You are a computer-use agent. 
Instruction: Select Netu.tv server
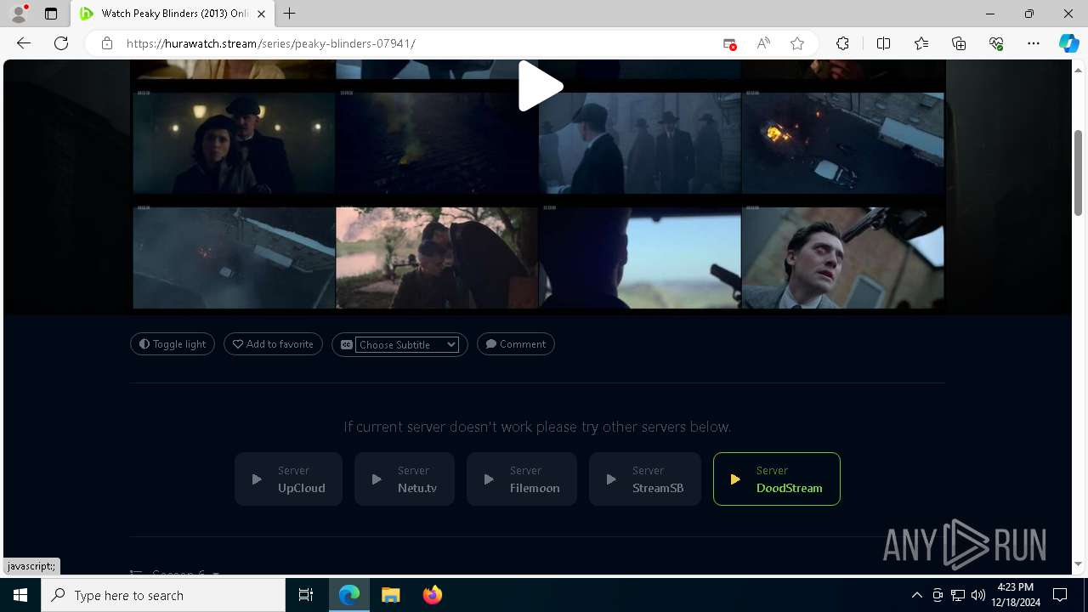click(x=405, y=479)
